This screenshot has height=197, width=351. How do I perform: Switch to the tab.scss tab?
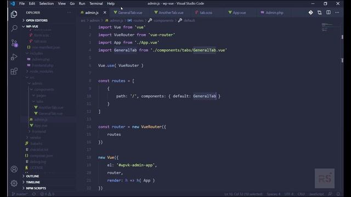coord(206,13)
